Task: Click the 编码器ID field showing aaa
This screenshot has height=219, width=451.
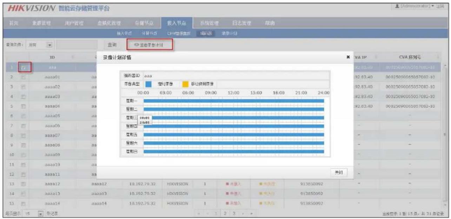Action: pyautogui.click(x=237, y=75)
